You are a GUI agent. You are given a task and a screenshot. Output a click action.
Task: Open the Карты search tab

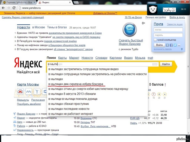coord(62,58)
